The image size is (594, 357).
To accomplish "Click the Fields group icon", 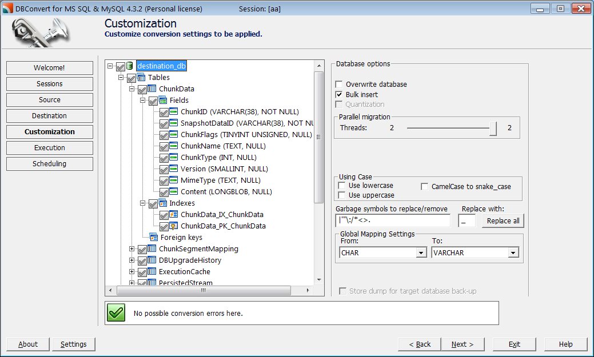I will (163, 101).
